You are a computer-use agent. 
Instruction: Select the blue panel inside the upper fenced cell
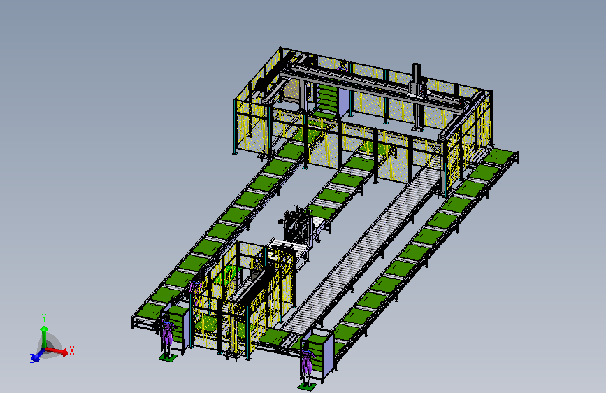click(343, 103)
